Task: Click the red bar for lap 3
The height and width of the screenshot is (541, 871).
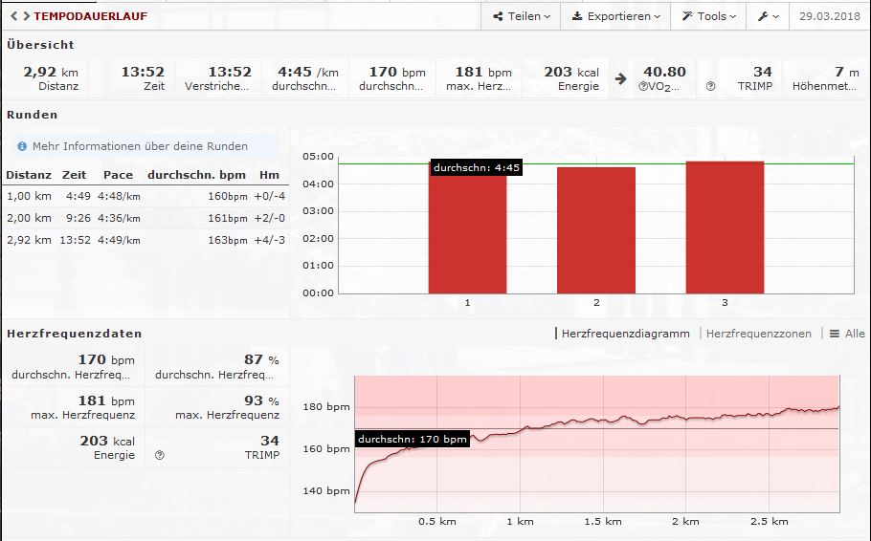Action: pos(725,227)
